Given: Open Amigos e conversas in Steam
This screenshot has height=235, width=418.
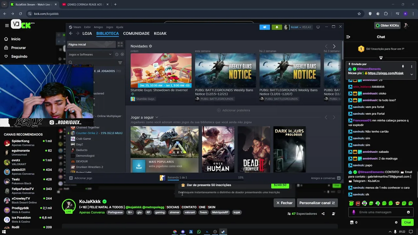Looking at the screenshot, I should point(326,178).
